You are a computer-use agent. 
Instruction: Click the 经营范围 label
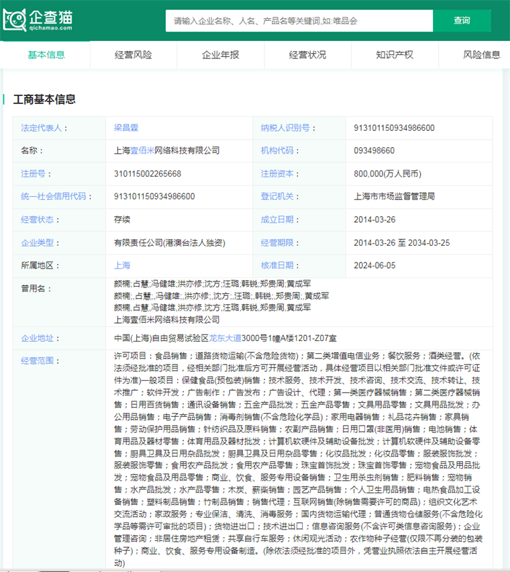tap(37, 361)
